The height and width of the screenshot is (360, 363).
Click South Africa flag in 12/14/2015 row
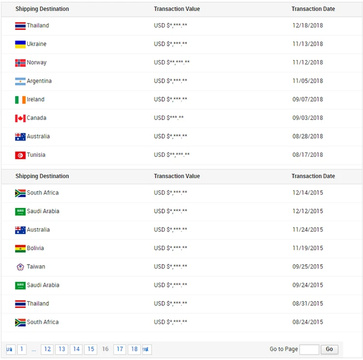pyautogui.click(x=20, y=193)
